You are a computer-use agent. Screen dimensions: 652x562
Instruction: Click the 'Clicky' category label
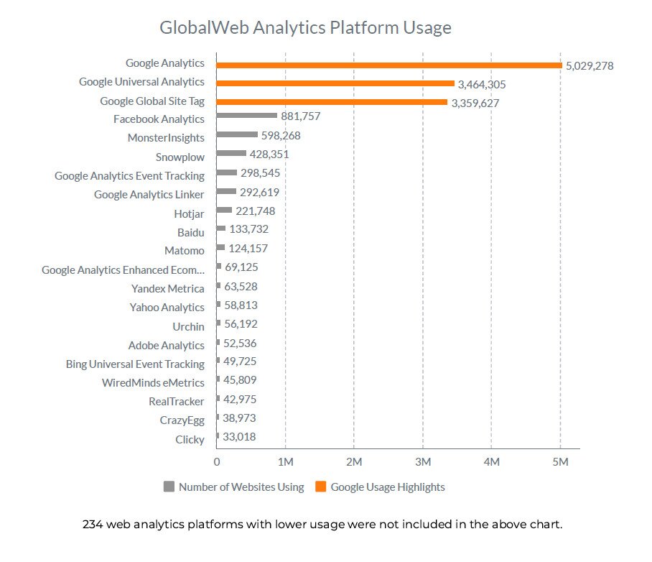point(190,440)
